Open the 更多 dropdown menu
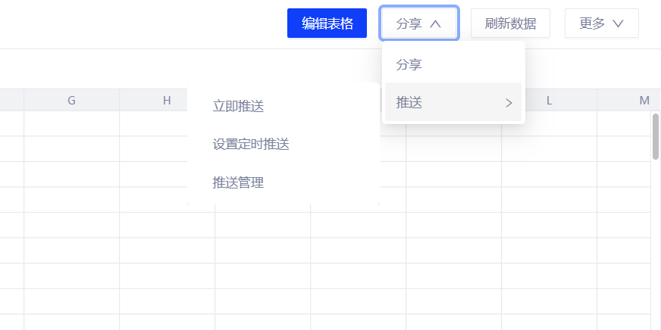The width and height of the screenshot is (661, 330). coord(601,23)
